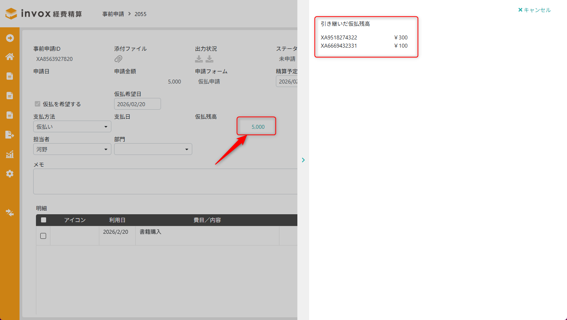Click the circled right-arrow icon atop the sidebar

10,38
